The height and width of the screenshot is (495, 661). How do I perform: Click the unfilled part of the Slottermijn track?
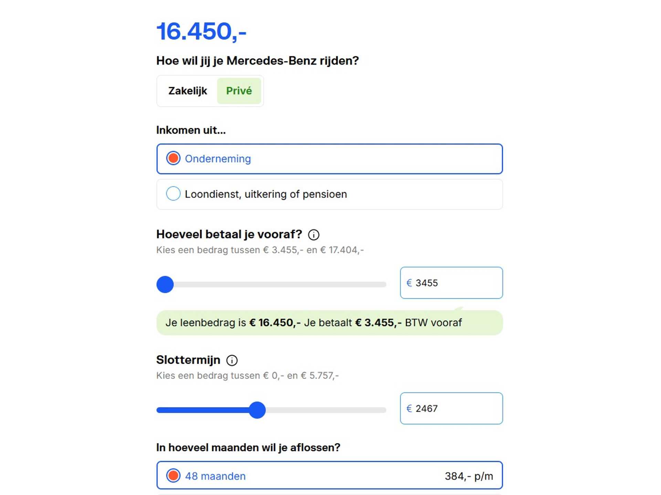(326, 410)
